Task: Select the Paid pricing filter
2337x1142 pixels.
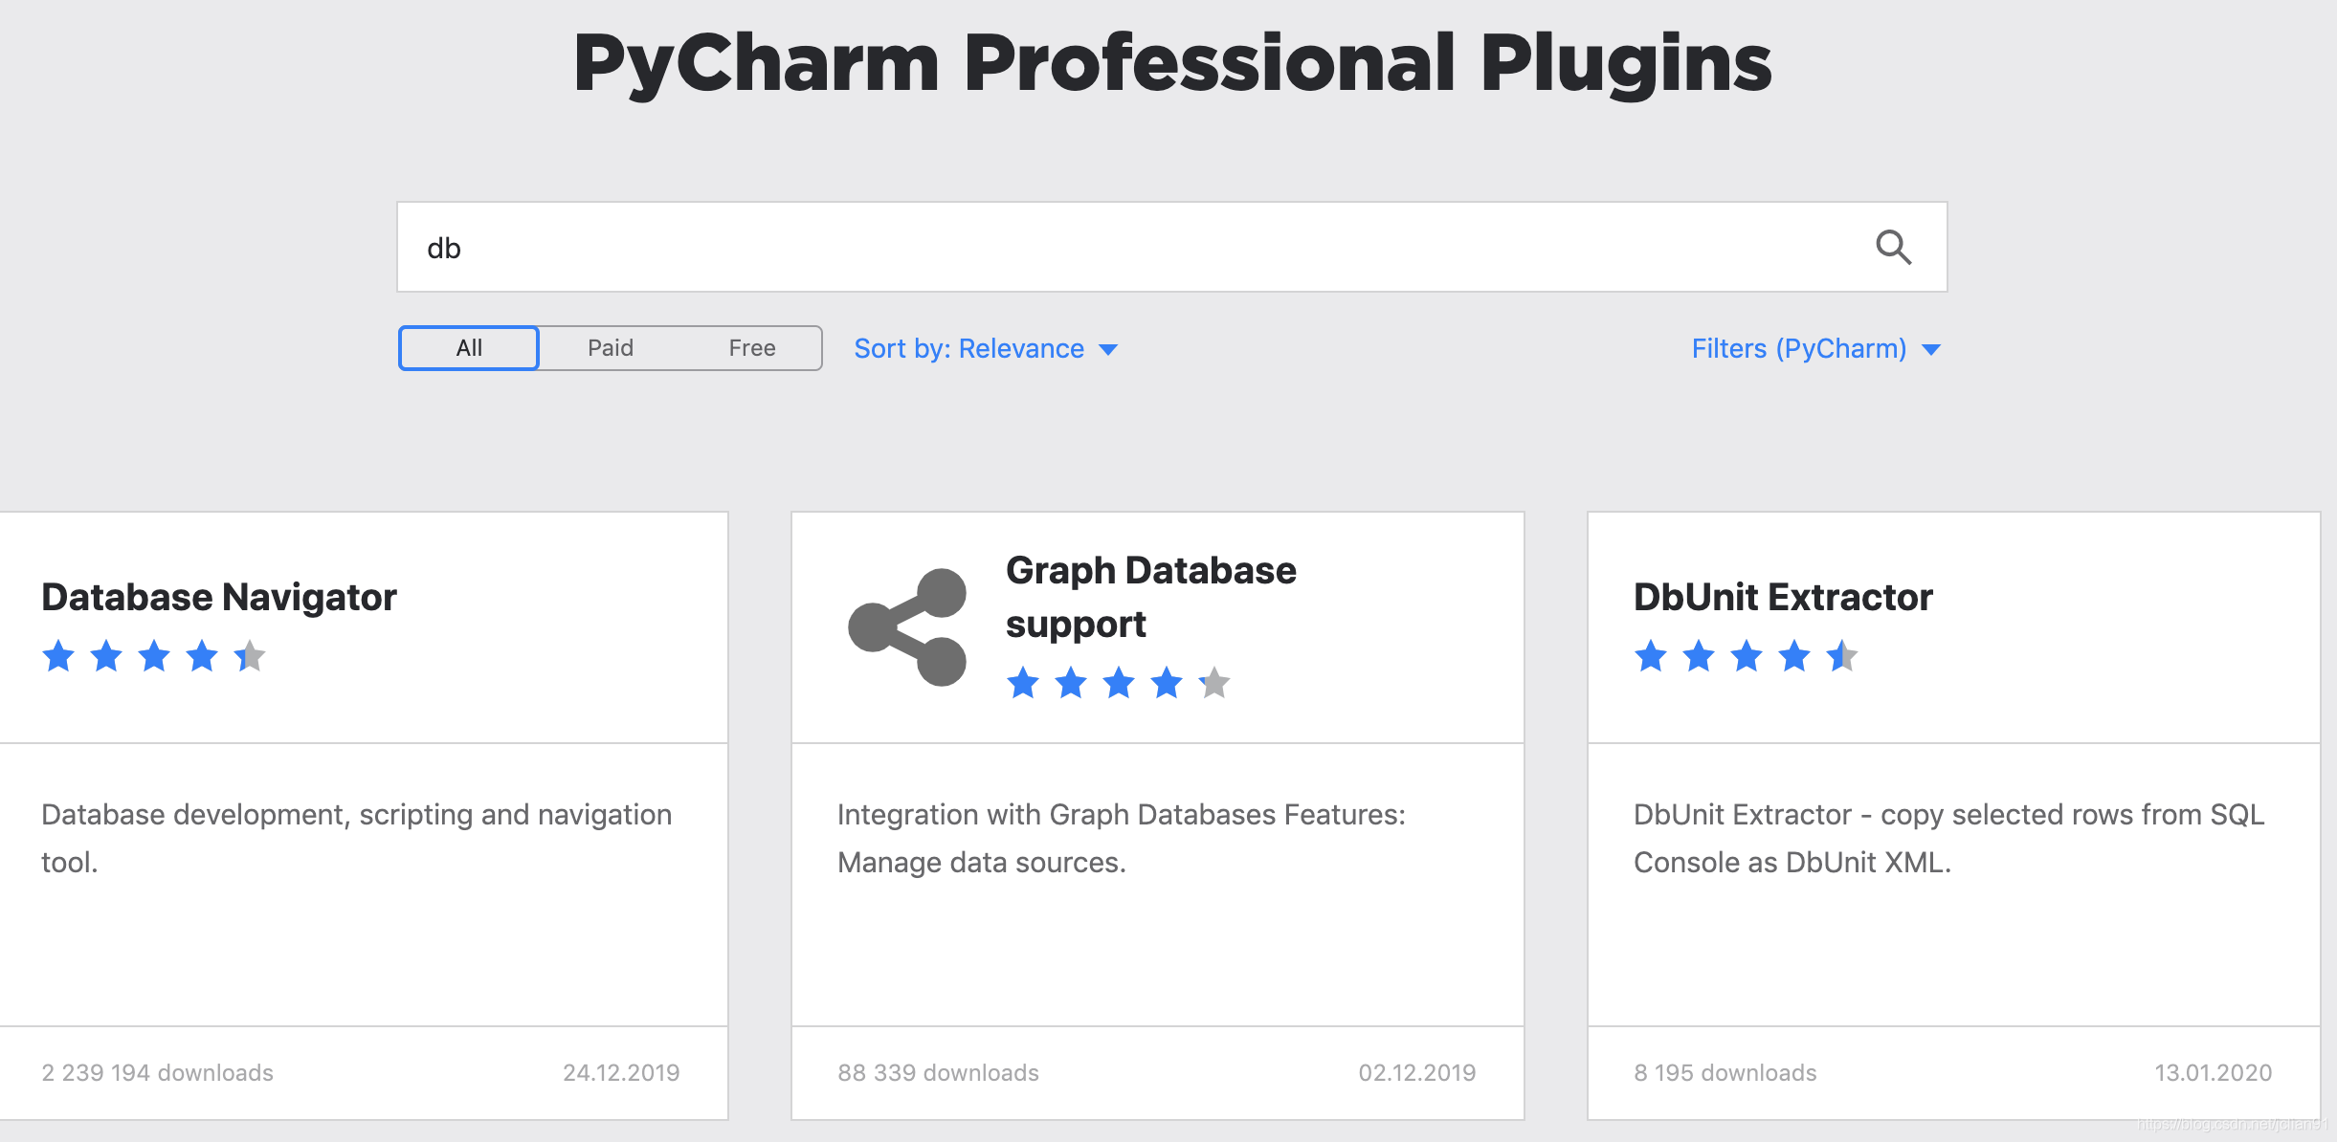Action: [x=610, y=348]
